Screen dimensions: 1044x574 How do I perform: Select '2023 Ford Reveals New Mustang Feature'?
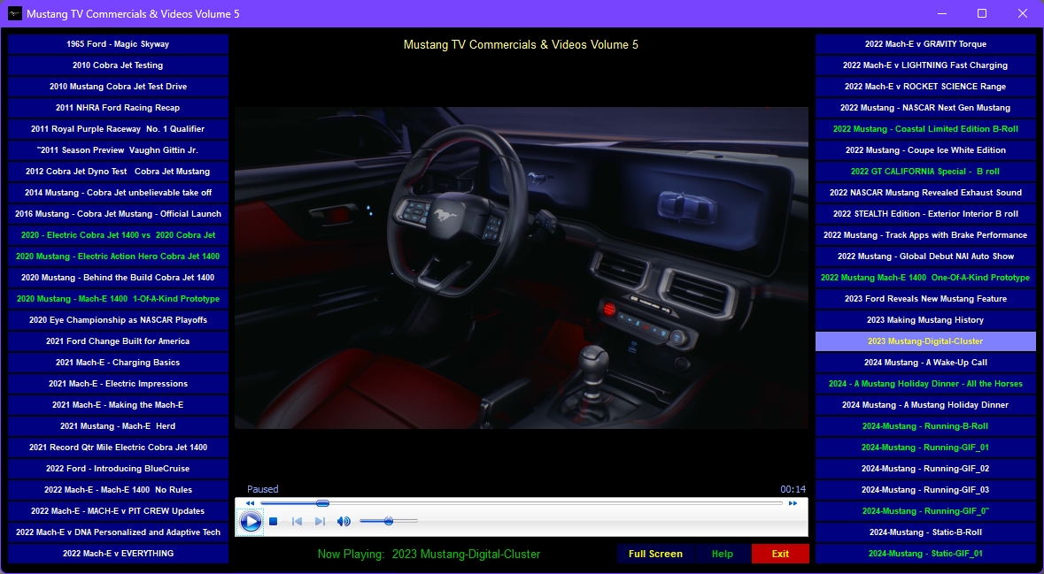coord(925,299)
